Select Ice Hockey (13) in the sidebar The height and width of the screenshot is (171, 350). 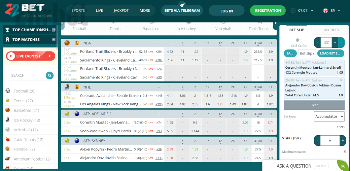[x=27, y=120]
